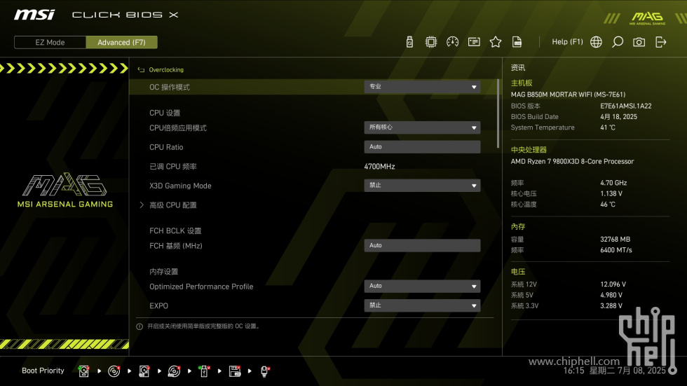The image size is (687, 386).
Task: Change language with the globe icon
Action: click(x=596, y=42)
